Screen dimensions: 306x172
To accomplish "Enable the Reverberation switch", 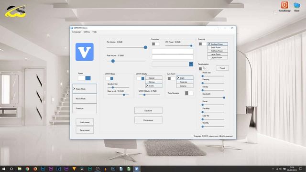I will 202,69.
